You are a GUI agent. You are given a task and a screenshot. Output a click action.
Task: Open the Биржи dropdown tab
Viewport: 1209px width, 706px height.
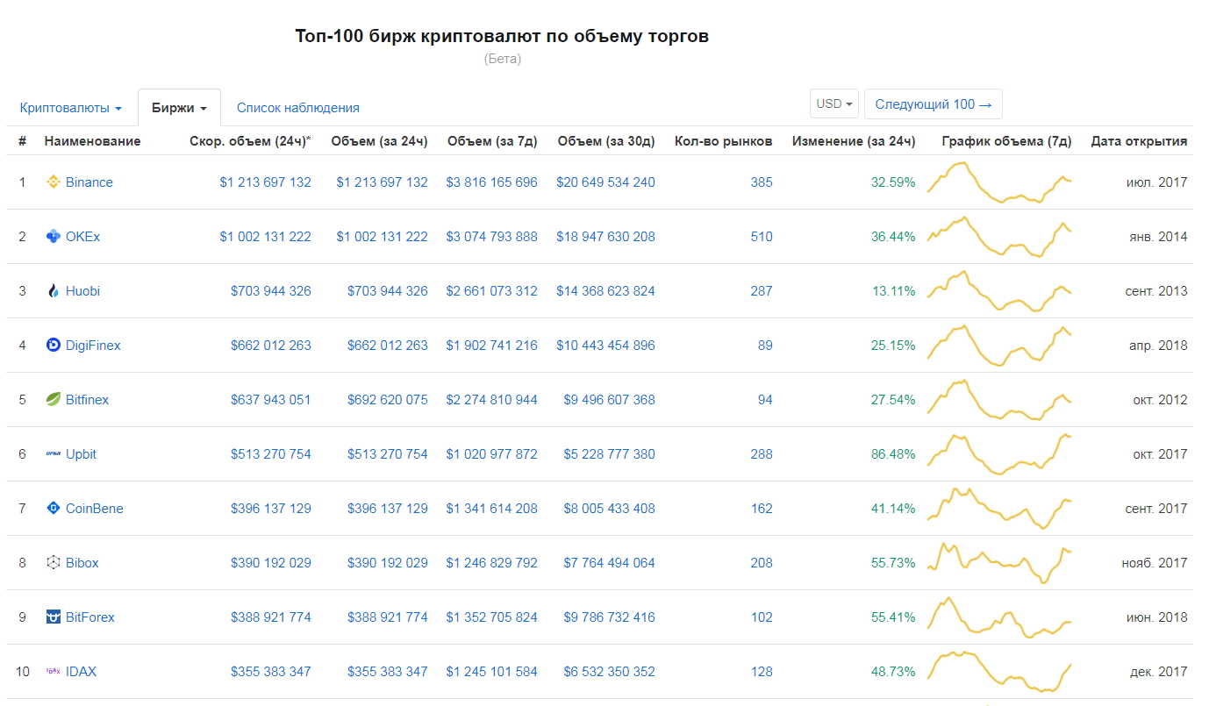click(x=179, y=108)
